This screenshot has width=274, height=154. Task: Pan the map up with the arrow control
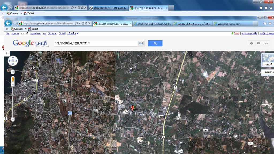point(13,58)
